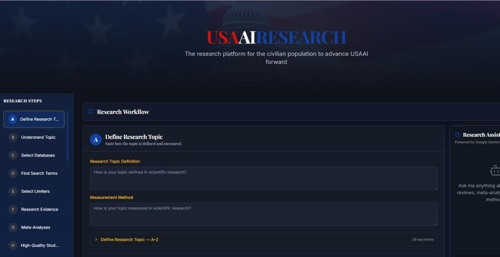
Task: Click the Research Workflow book icon
Action: [x=90, y=111]
